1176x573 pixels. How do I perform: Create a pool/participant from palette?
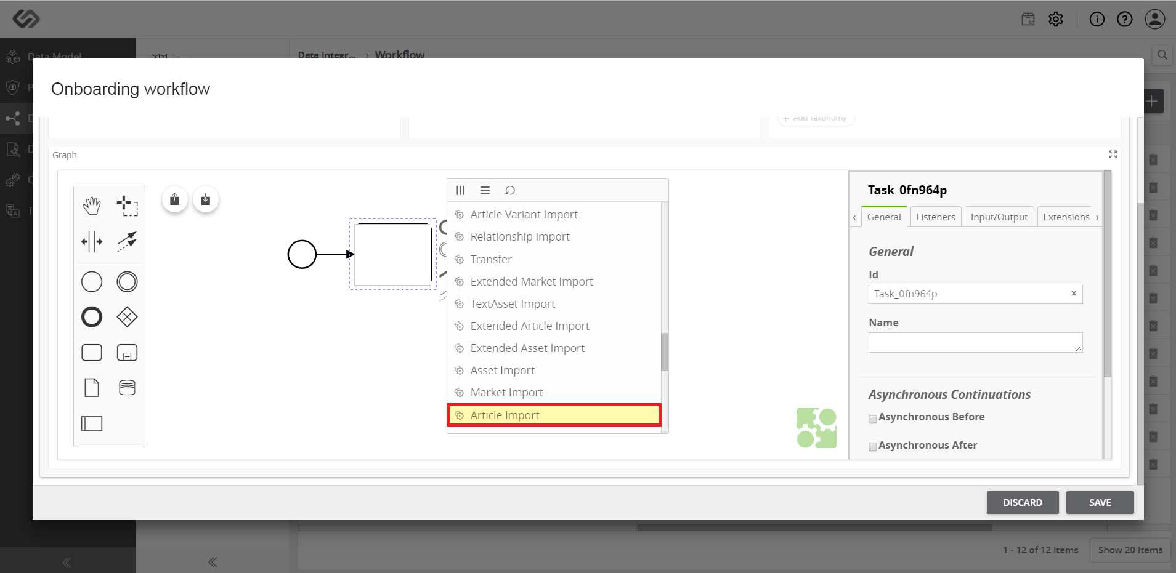click(92, 423)
